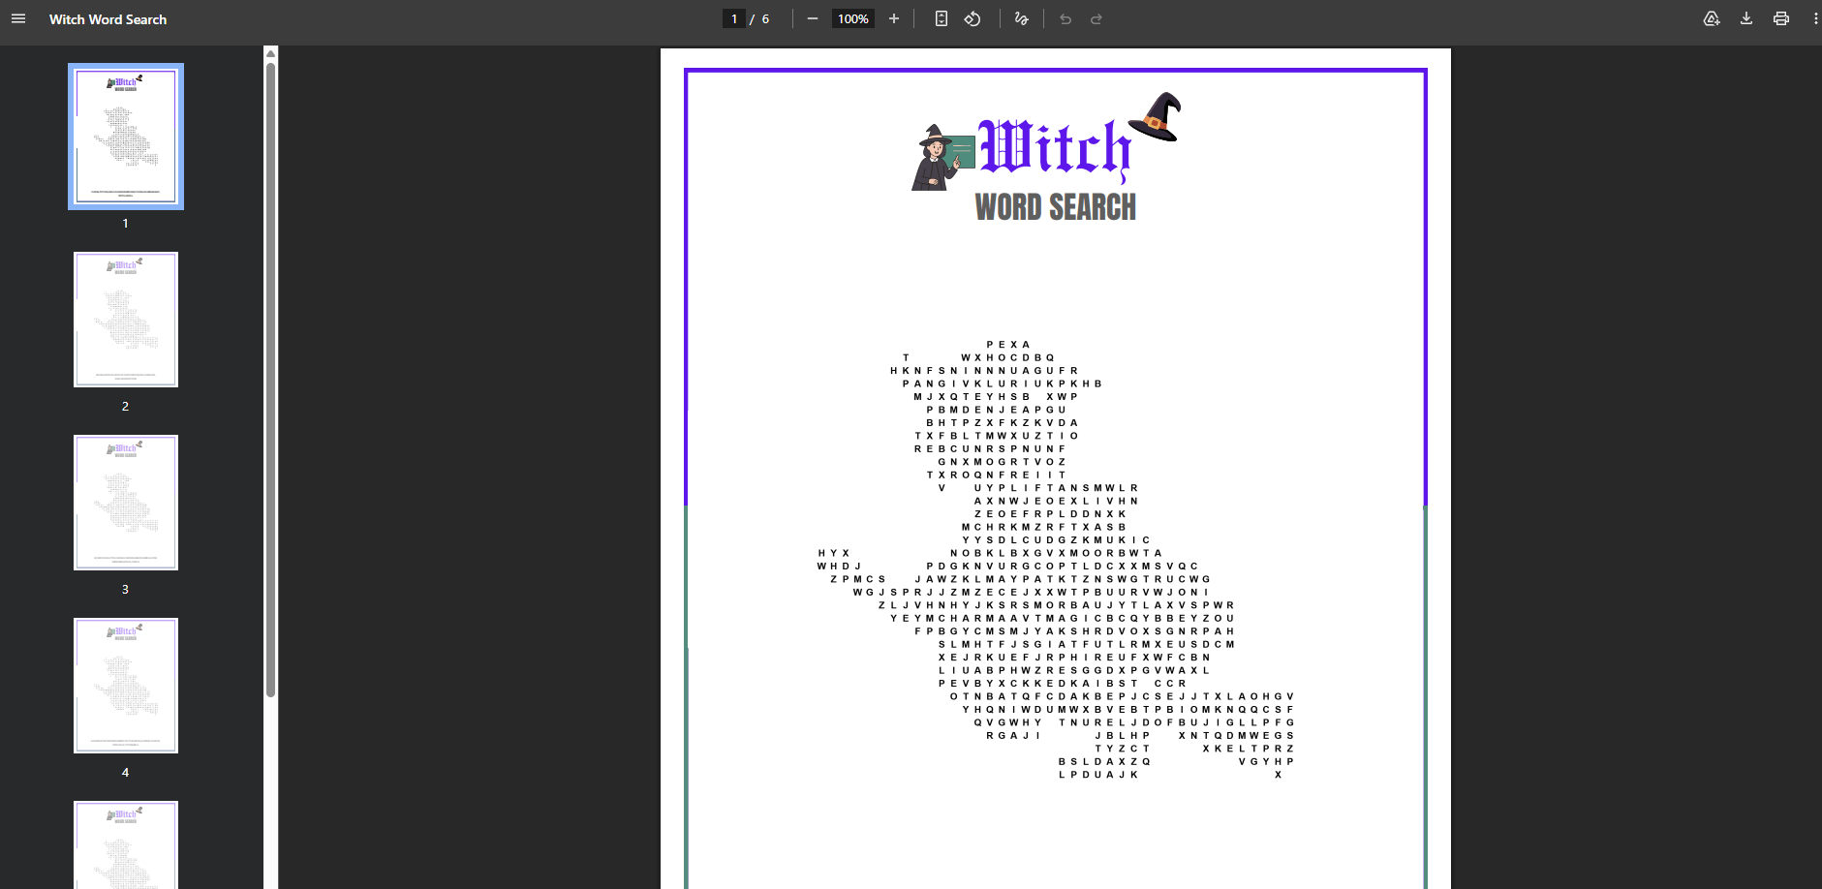Click the redo arrow icon
This screenshot has height=889, width=1822.
pyautogui.click(x=1096, y=19)
